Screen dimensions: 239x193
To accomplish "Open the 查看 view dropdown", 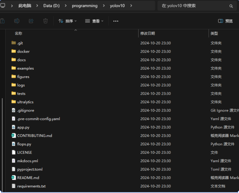I will point(94,21).
